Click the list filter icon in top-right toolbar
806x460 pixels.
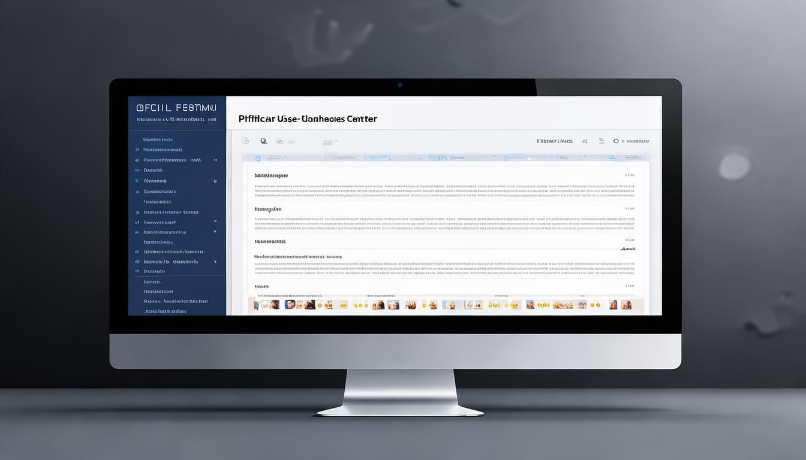pyautogui.click(x=601, y=141)
